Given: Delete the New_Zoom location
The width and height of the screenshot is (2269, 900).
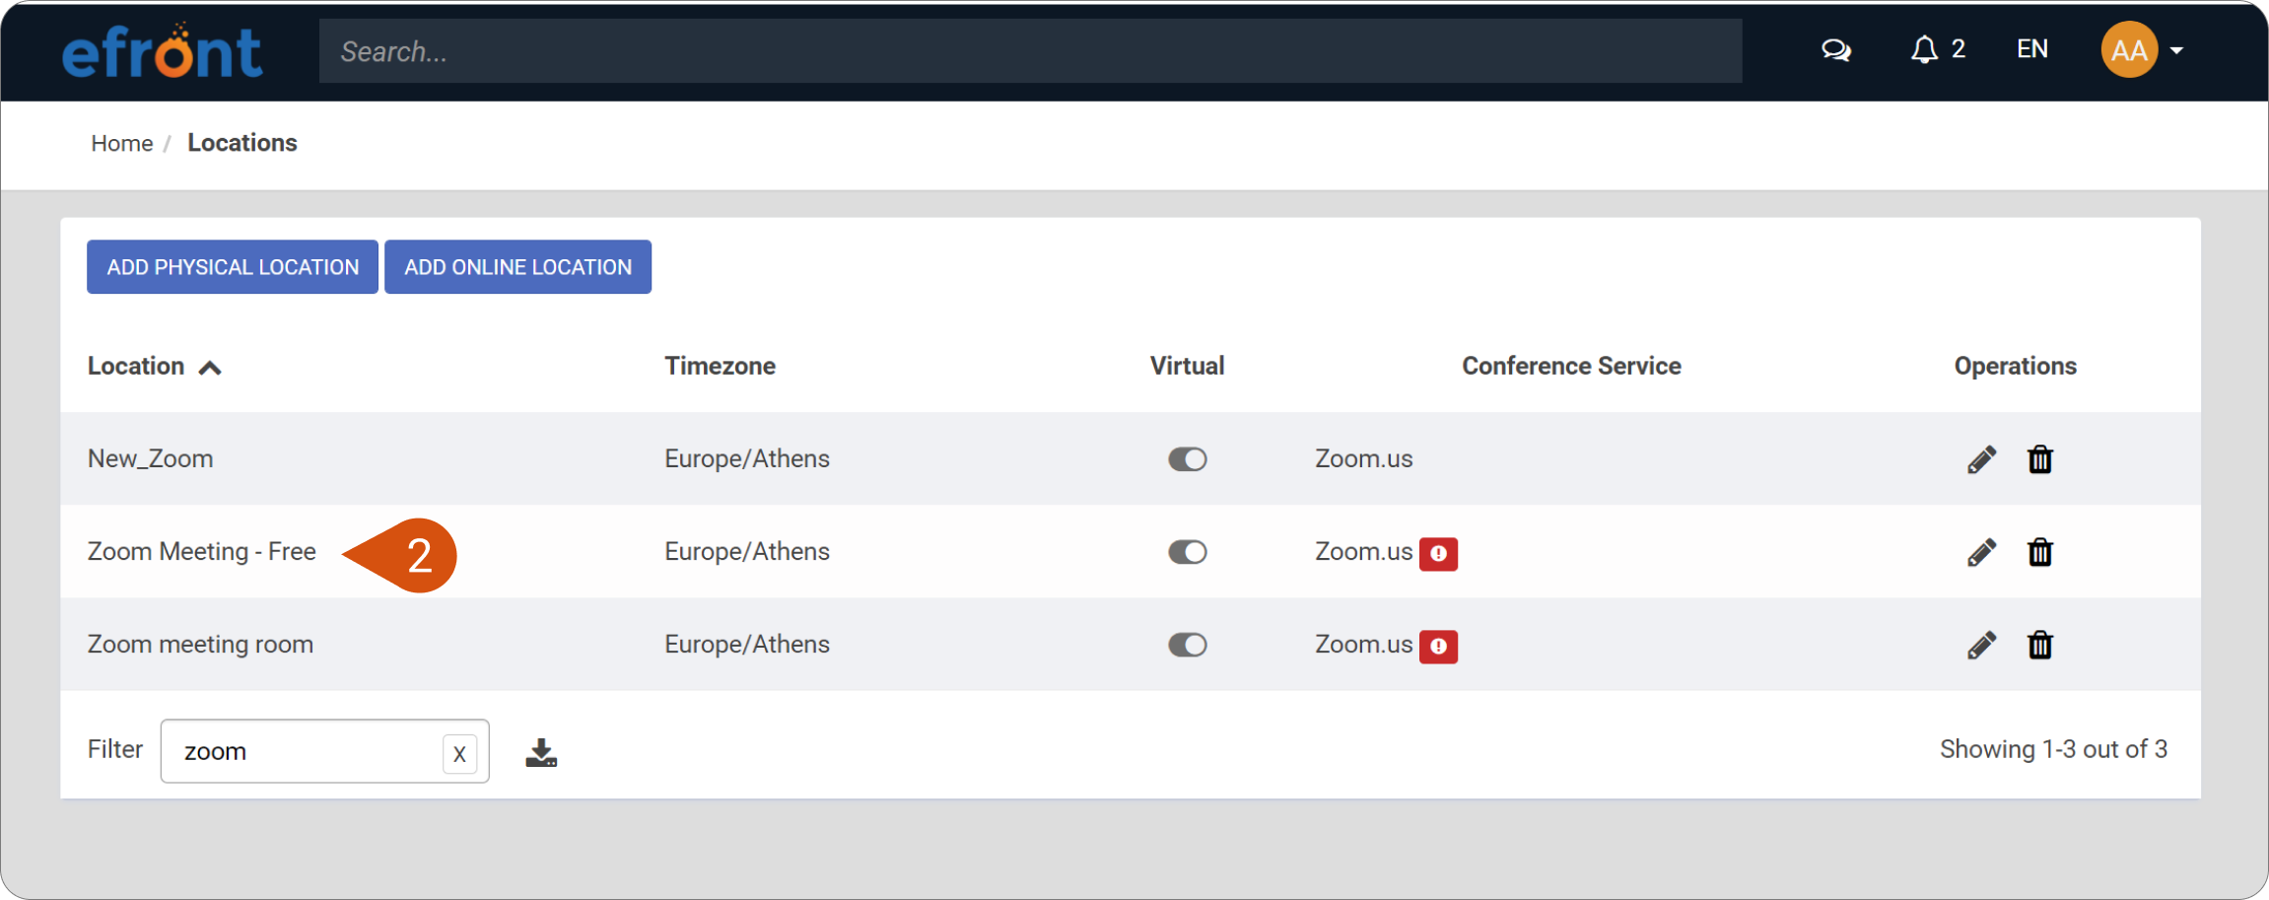Looking at the screenshot, I should [2040, 458].
